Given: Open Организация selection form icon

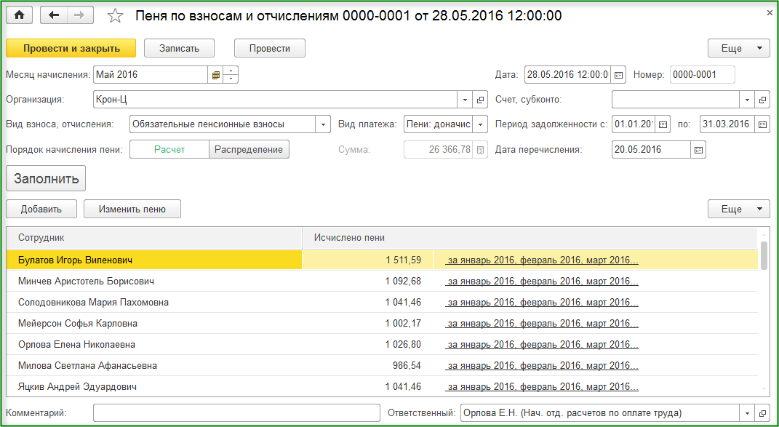Looking at the screenshot, I should tap(480, 100).
